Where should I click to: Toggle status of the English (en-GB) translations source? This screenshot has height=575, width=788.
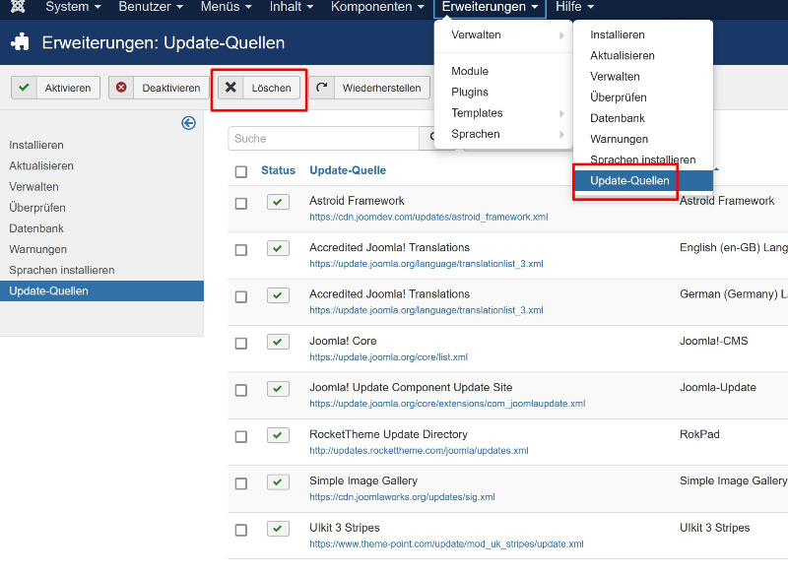click(x=278, y=249)
